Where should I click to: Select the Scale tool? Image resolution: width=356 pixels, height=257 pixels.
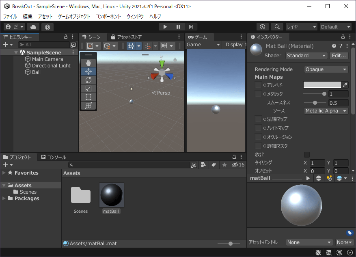tap(88, 89)
